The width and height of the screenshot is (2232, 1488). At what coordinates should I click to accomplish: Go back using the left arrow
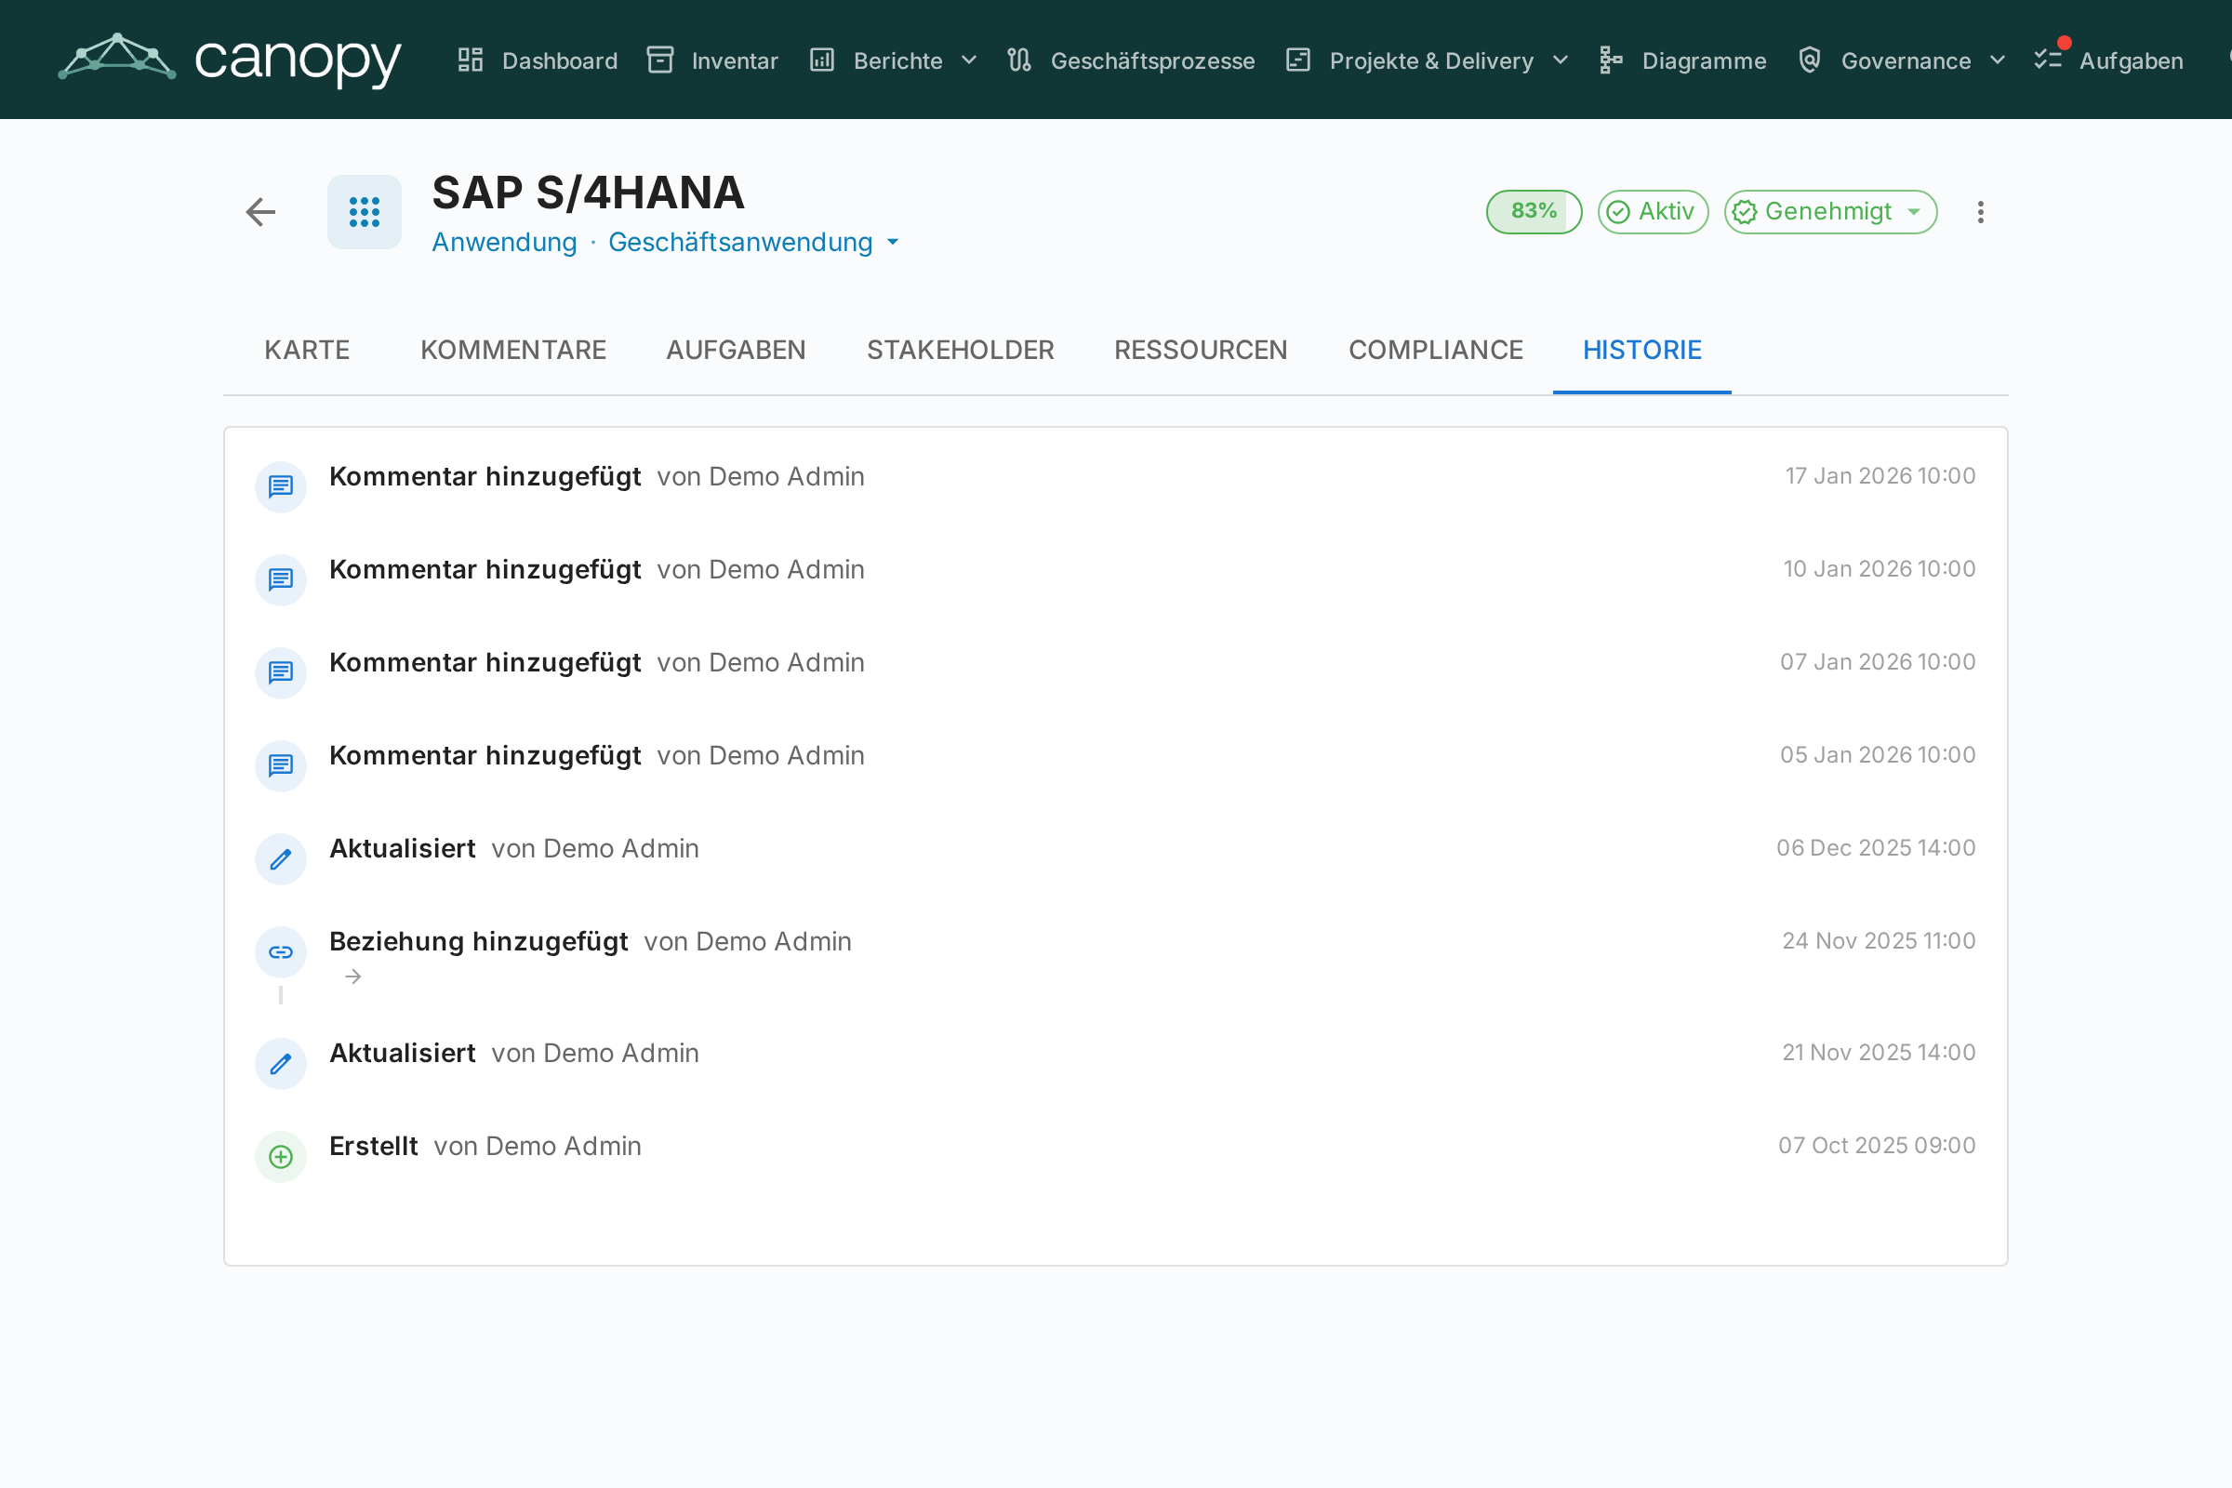(260, 212)
